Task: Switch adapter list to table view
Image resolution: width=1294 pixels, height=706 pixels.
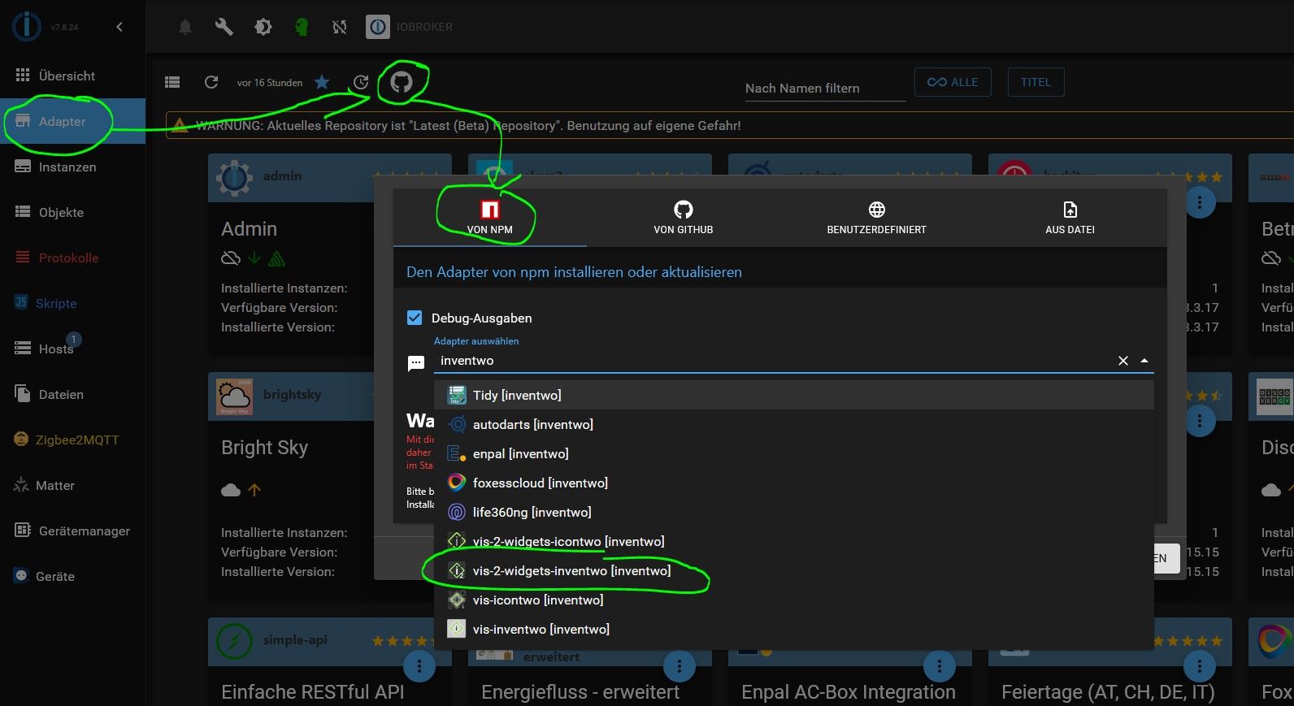Action: 172,82
